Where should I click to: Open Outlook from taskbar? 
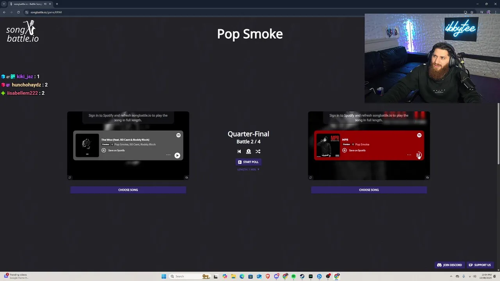click(259, 276)
